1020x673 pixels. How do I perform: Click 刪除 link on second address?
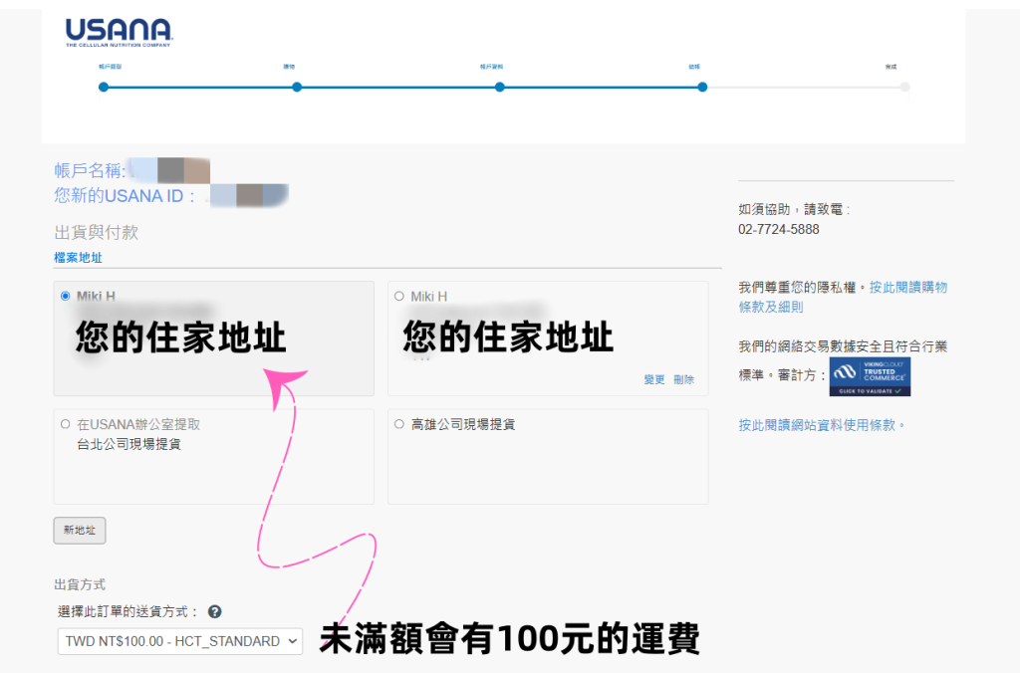pos(683,379)
